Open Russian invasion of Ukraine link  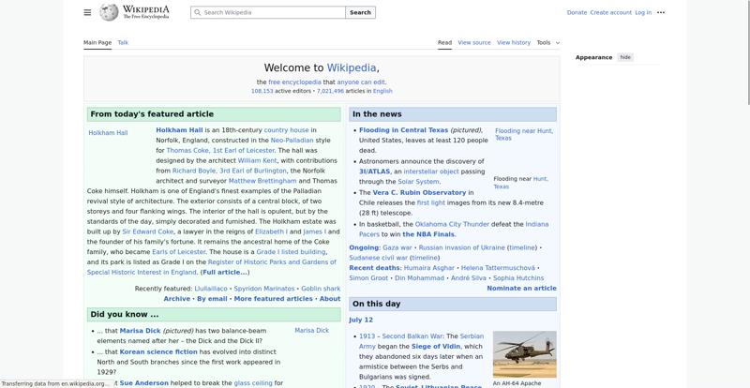point(461,247)
